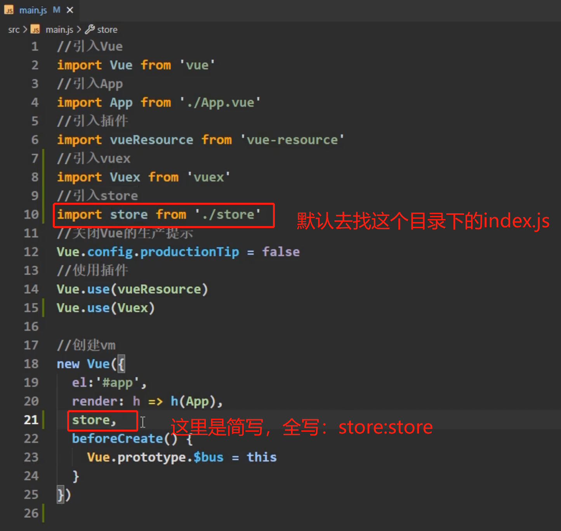Click the //引入vuex comment

(94, 158)
